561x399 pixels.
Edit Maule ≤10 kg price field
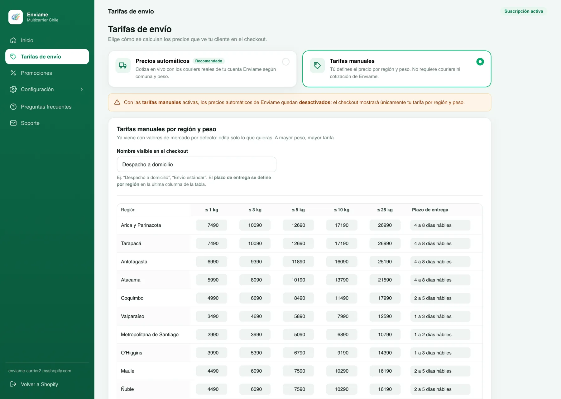(x=342, y=371)
